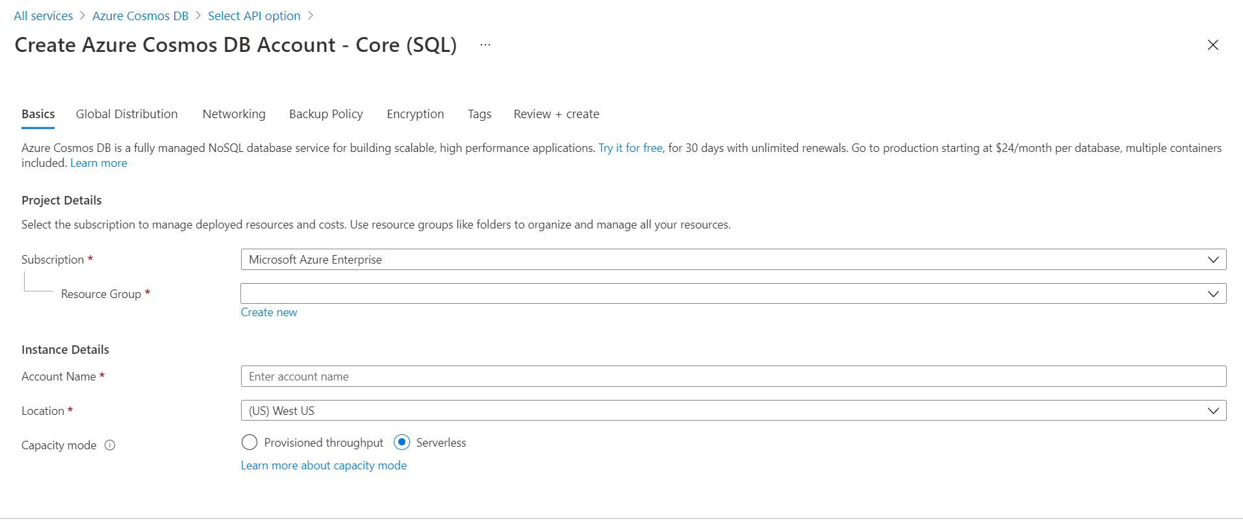Image resolution: width=1243 pixels, height=520 pixels.
Task: Click the Try it for free link
Action: [x=630, y=148]
